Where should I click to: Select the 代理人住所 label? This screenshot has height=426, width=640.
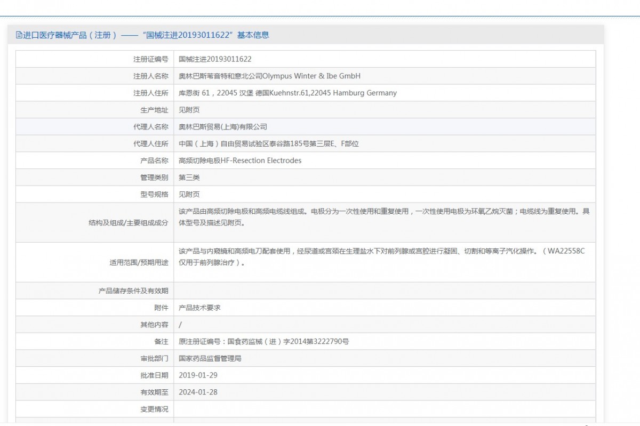coord(151,144)
